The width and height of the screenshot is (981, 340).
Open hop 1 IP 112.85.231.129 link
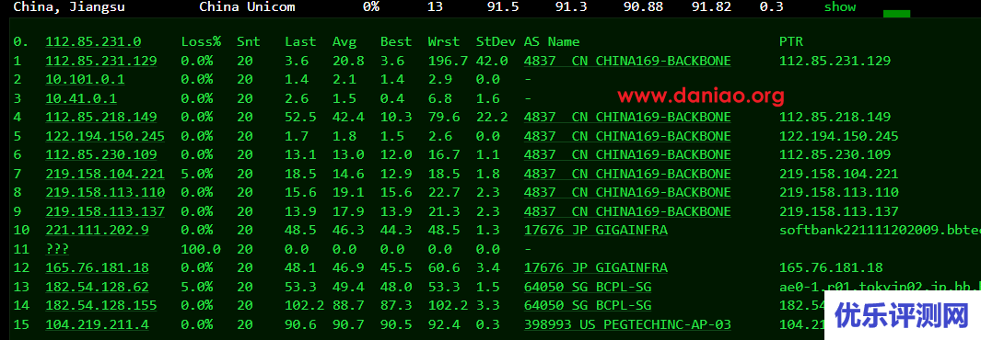pyautogui.click(x=101, y=61)
